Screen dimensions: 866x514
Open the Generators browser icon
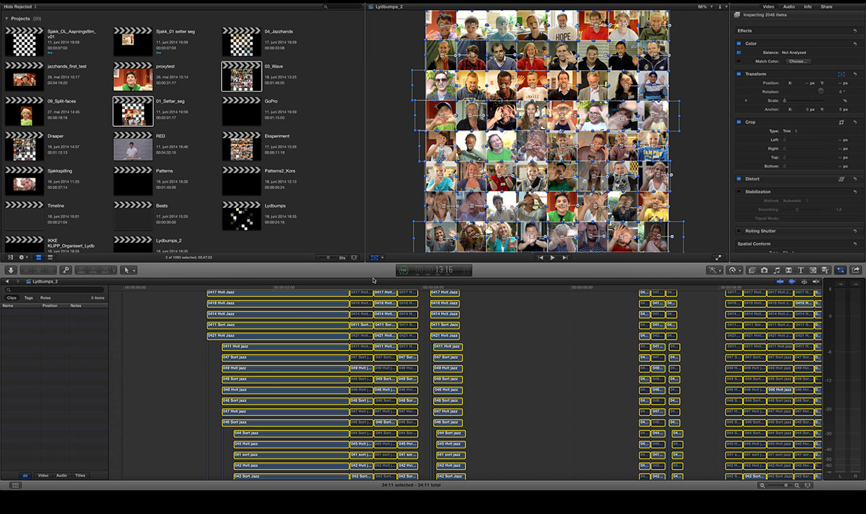813,270
